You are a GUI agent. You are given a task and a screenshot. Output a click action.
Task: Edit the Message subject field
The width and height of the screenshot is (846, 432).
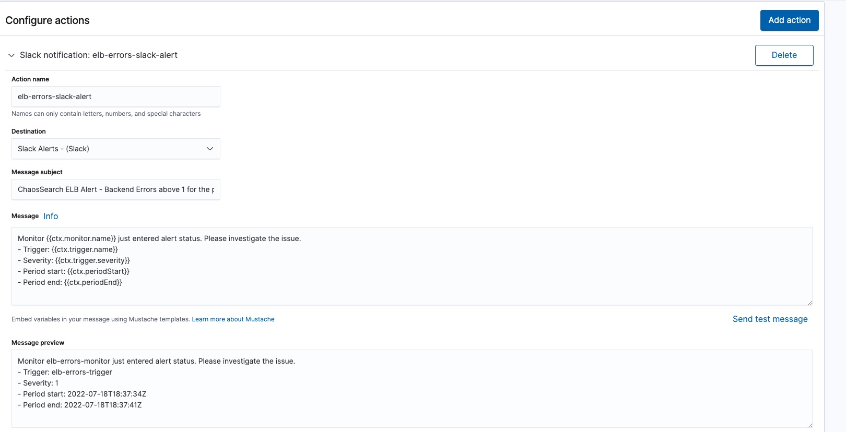pos(116,189)
